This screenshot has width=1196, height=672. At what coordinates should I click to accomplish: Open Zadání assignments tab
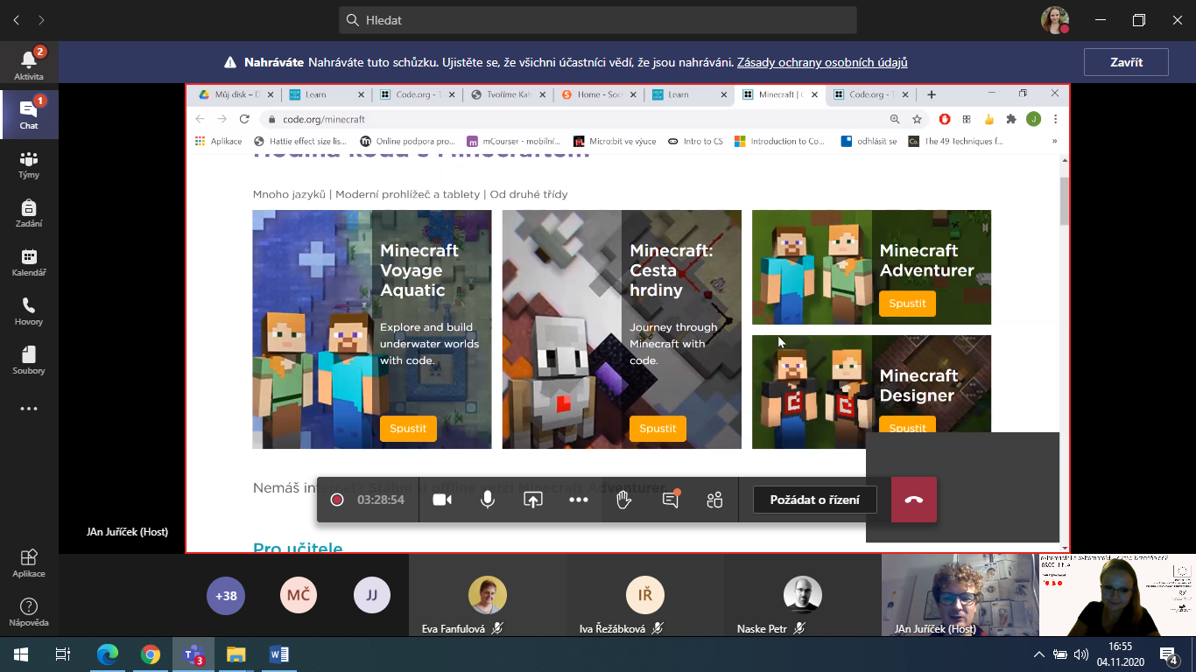pyautogui.click(x=29, y=213)
